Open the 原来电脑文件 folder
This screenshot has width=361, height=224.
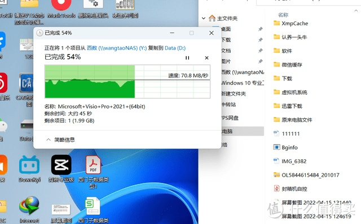tap(293, 120)
